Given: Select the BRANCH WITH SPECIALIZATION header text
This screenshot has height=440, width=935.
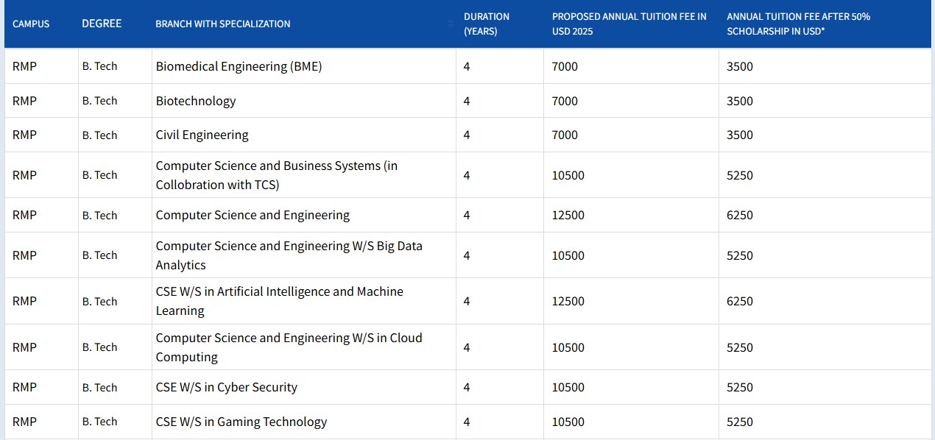Looking at the screenshot, I should click(x=223, y=24).
